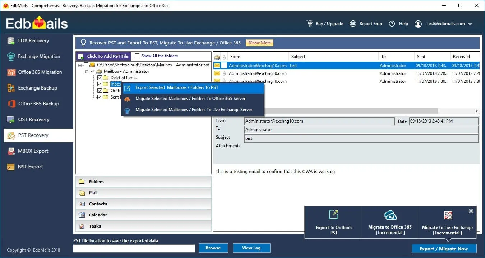Click the Subject field showing 'test'
Image resolution: width=485 pixels, height=258 pixels.
coord(361,138)
